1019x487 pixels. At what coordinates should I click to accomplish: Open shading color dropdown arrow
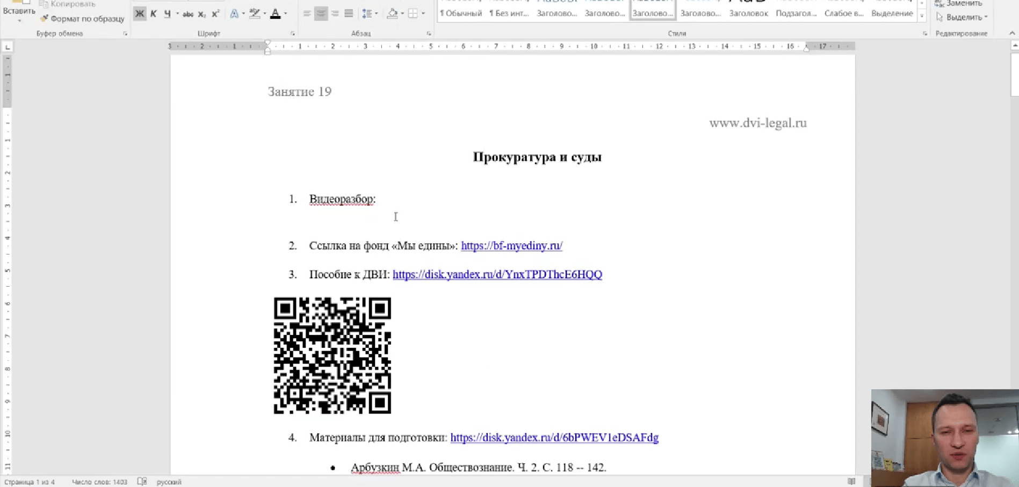(402, 14)
